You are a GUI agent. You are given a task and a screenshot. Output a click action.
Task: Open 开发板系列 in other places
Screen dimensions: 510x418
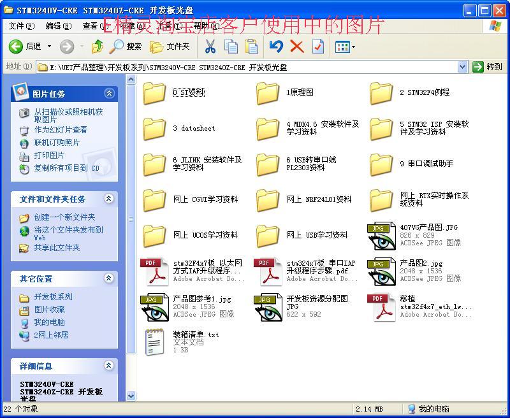pos(54,297)
